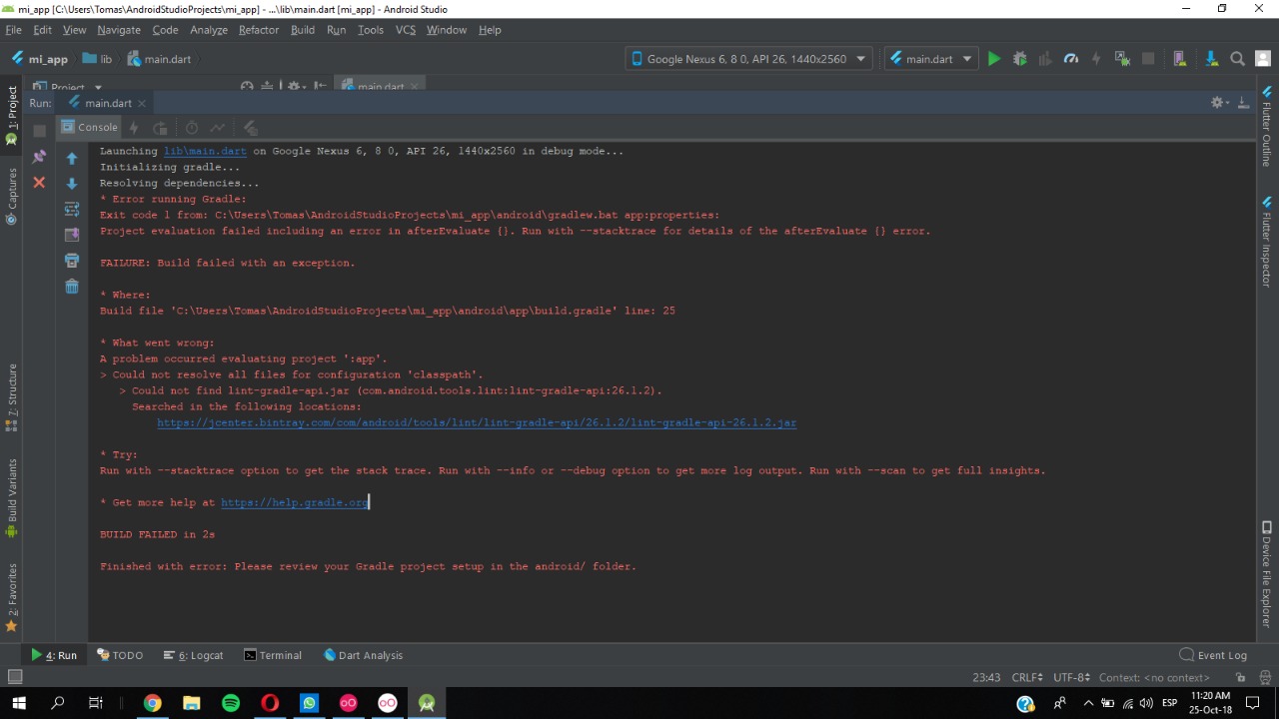This screenshot has width=1279, height=719.
Task: Open the 2: Favorites side panel
Action: click(x=12, y=597)
